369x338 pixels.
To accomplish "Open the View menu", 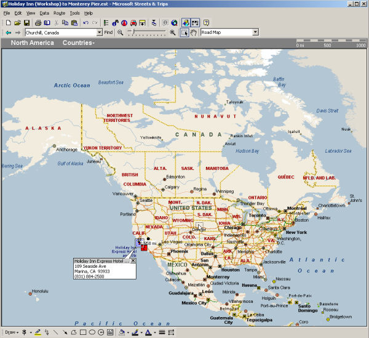I will pyautogui.click(x=31, y=13).
